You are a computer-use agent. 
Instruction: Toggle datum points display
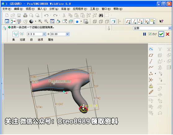(140, 21)
